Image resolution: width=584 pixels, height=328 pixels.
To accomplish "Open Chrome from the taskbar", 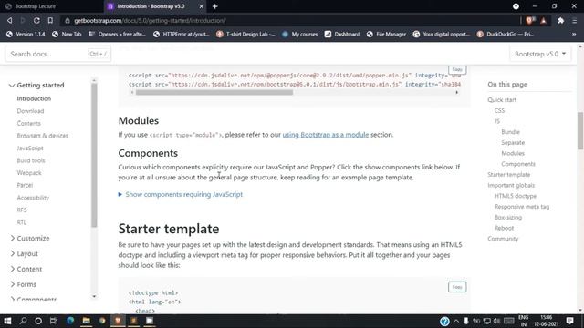I will (x=102, y=321).
